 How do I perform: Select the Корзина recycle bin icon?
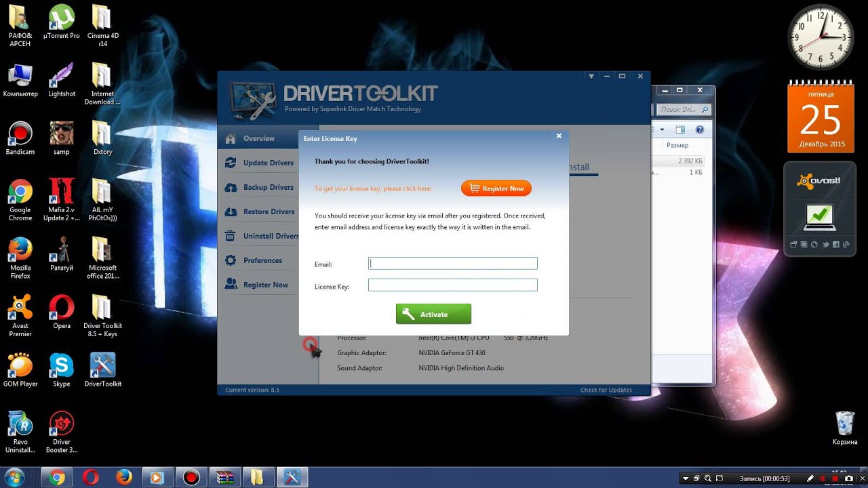point(845,428)
